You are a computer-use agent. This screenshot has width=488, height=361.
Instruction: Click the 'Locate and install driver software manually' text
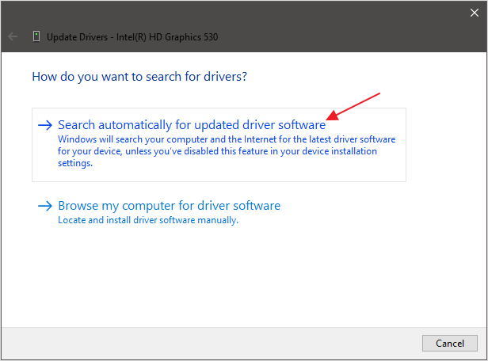pyautogui.click(x=148, y=220)
